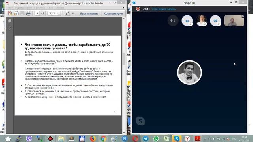Switch to Skype via the taskbar icon
This screenshot has width=253, height=142.
click(x=177, y=138)
